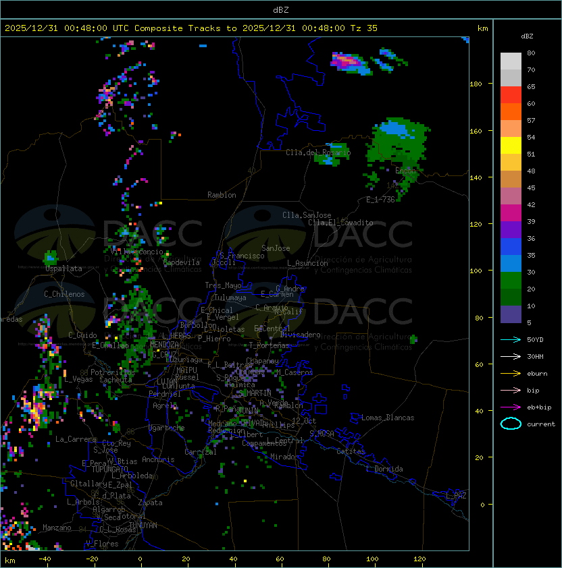The image size is (562, 568).
Task: Select the 'Perdriel' map label
Action: coord(165,394)
